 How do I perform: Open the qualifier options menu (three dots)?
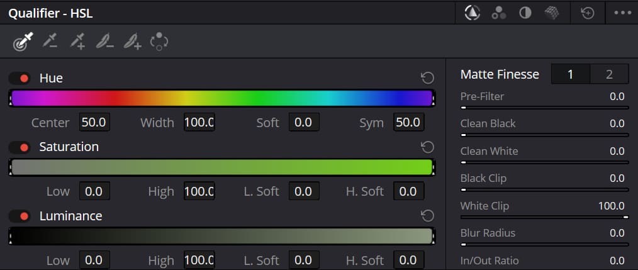coord(622,13)
